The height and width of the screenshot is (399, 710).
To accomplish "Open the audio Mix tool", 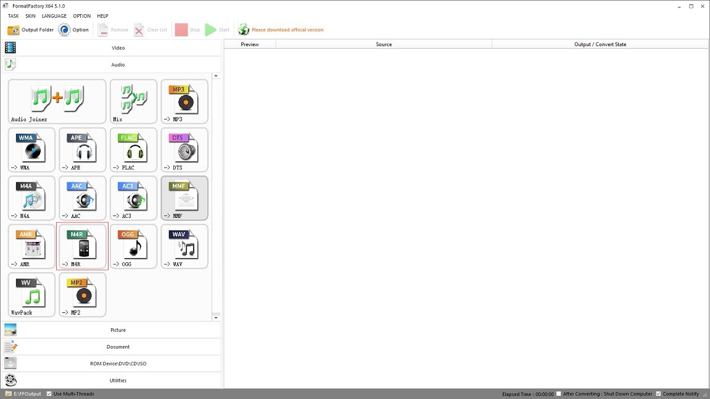I will pyautogui.click(x=134, y=101).
